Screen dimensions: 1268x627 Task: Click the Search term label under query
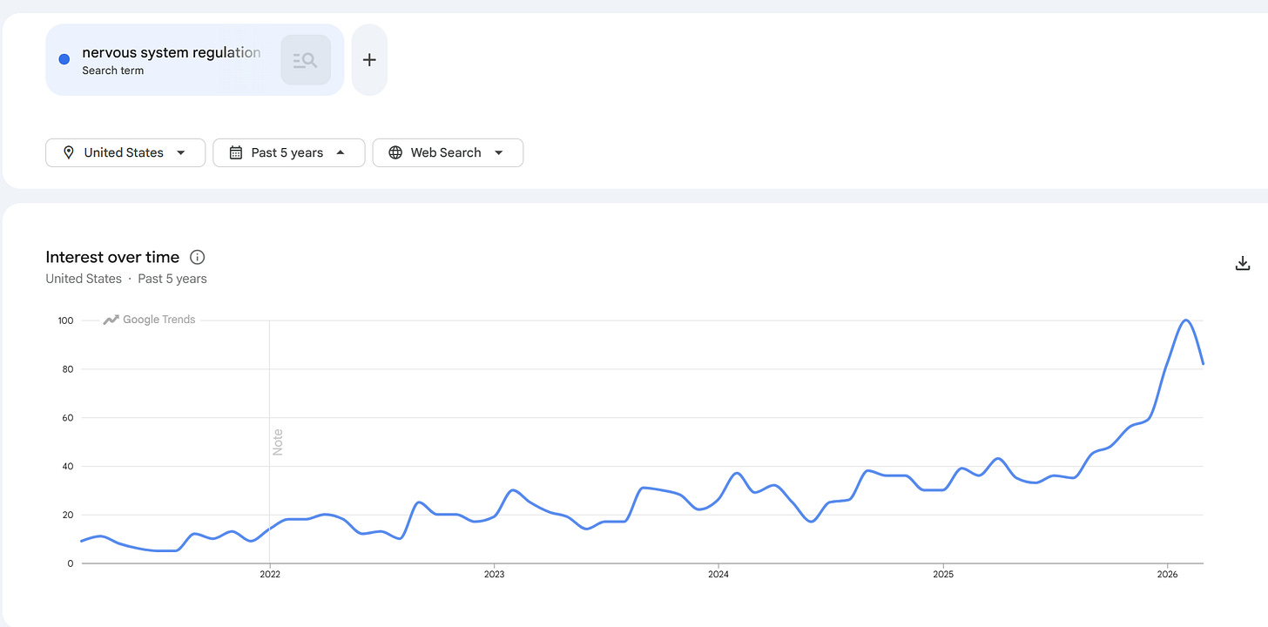[113, 71]
